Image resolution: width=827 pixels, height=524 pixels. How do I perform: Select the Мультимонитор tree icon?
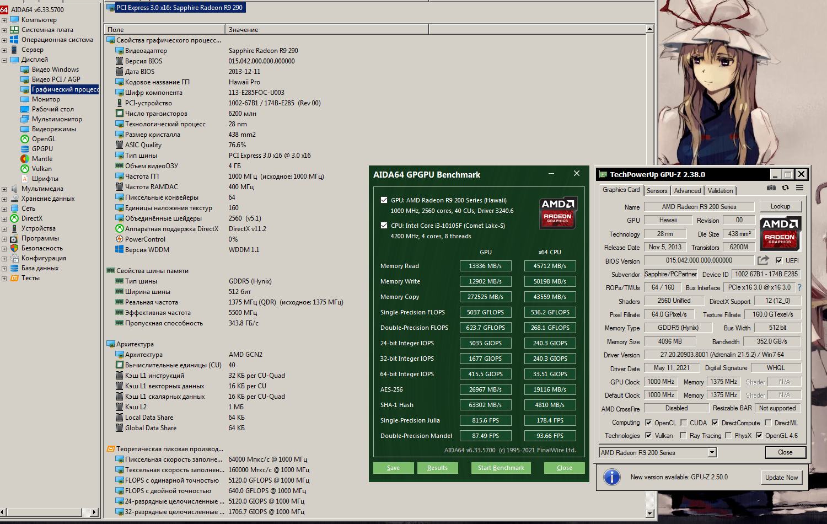pos(25,119)
